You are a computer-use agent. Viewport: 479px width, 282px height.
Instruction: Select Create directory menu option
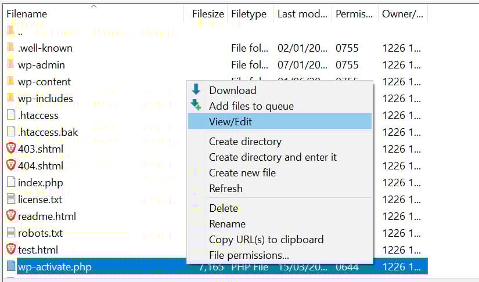click(x=245, y=142)
